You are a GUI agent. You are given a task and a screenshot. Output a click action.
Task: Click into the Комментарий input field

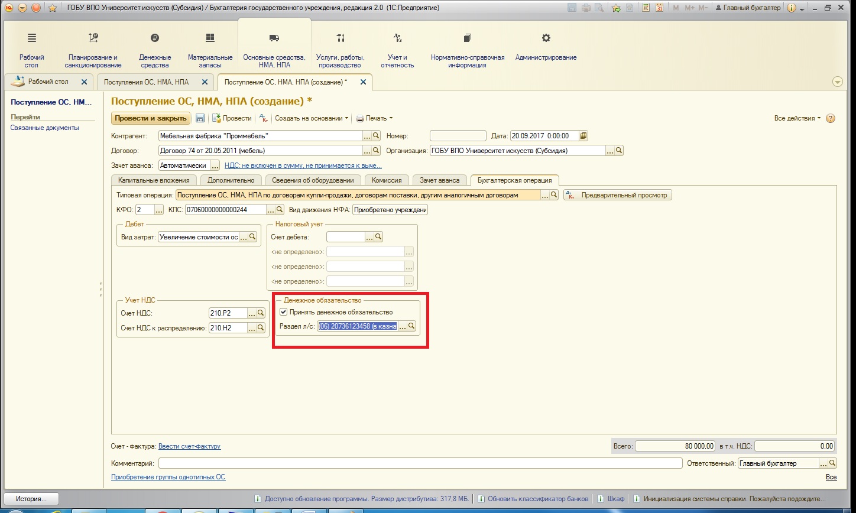420,463
